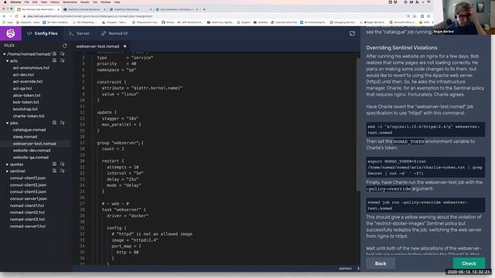Open website-qa.nomad file

coord(31,158)
